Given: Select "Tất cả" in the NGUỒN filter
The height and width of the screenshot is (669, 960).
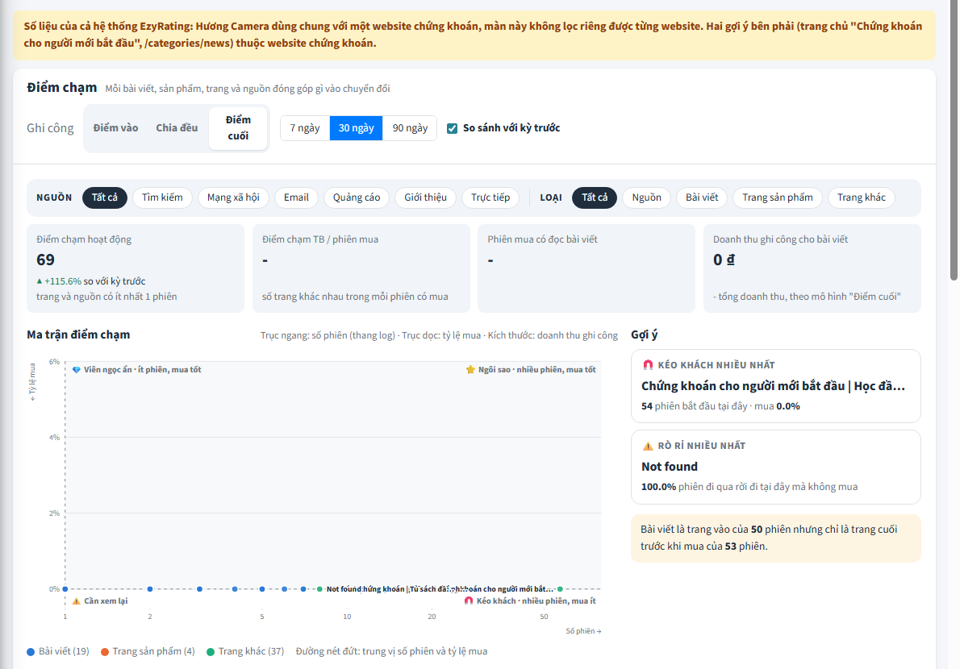Looking at the screenshot, I should coord(105,197).
